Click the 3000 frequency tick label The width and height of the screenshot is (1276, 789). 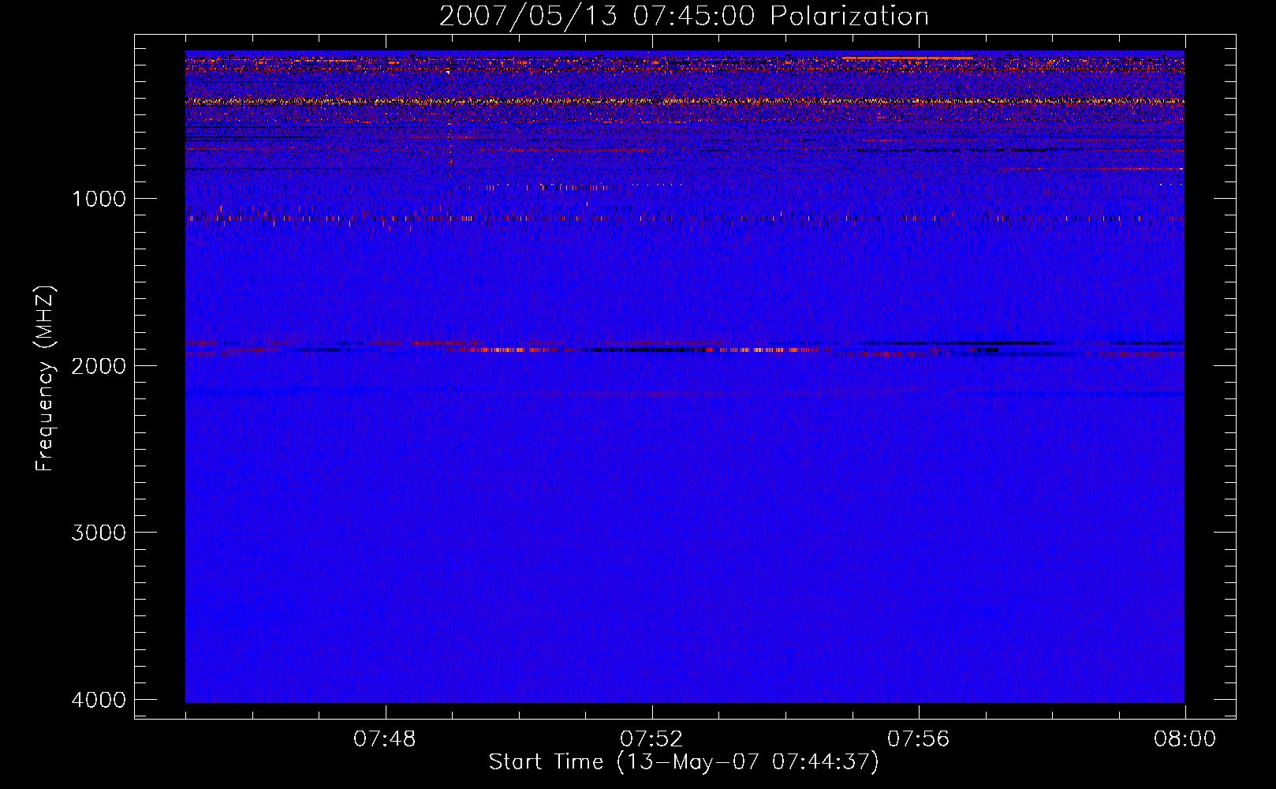[x=99, y=533]
